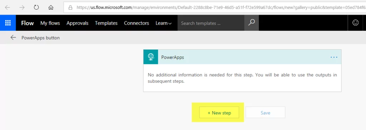The image size is (366, 130).
Task: Open the feedback smiley icon
Action: [356, 22]
